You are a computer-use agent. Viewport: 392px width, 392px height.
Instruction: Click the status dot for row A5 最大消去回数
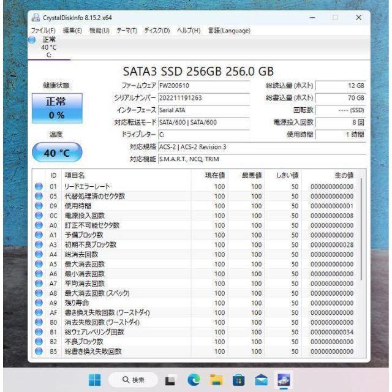tap(39, 264)
